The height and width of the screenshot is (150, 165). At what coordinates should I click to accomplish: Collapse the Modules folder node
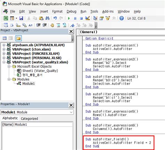tap(9, 79)
